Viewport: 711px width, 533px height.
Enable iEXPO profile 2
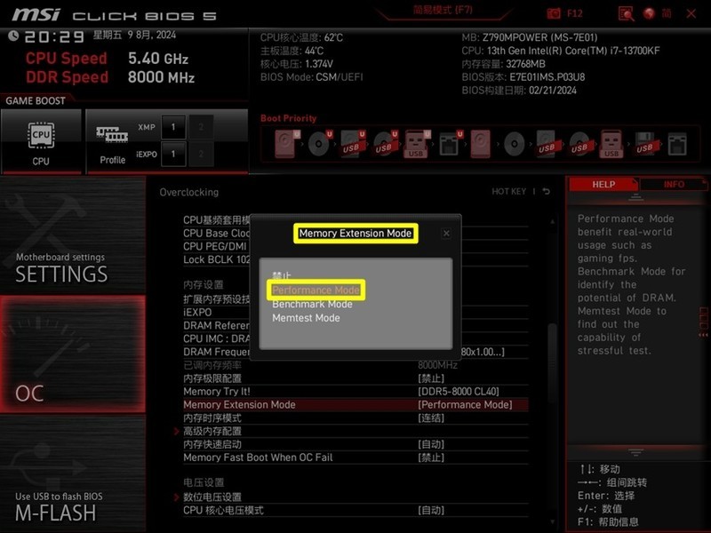[x=201, y=154]
